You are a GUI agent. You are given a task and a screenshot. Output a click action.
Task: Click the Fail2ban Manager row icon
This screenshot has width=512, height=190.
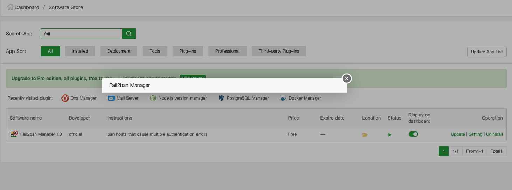click(14, 134)
